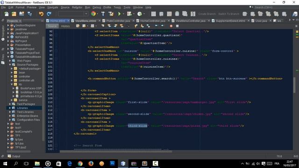This screenshot has height=168, width=299.
Task: Start macro recording with red circle icon
Action: [171, 26]
